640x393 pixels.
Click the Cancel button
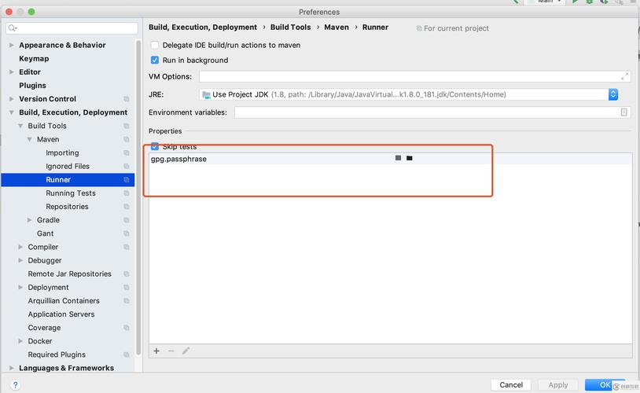510,384
